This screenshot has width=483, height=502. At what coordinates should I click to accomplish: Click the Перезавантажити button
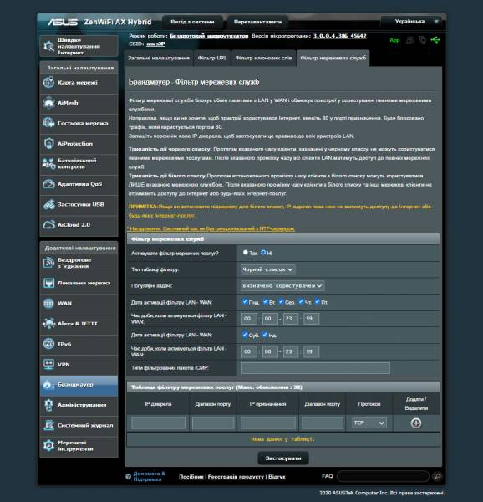pos(257,22)
